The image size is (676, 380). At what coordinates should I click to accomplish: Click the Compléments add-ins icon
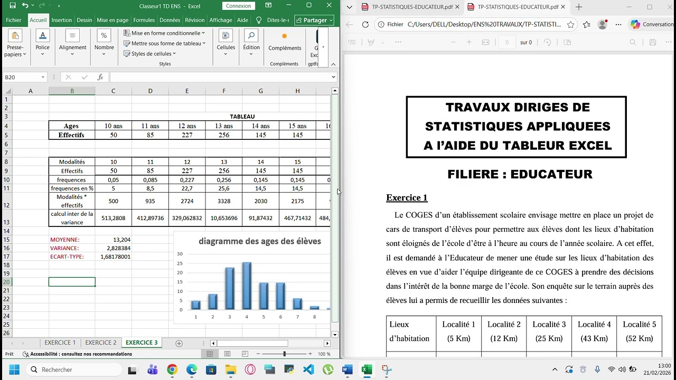285,36
